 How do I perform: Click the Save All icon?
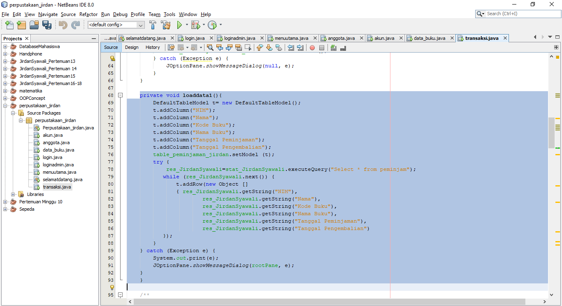47,25
